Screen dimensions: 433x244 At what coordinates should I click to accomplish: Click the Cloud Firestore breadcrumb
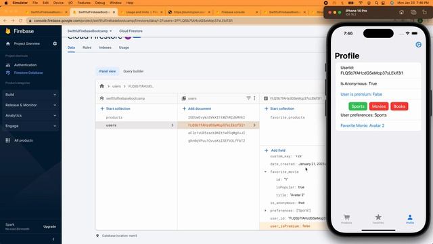tap(131, 31)
